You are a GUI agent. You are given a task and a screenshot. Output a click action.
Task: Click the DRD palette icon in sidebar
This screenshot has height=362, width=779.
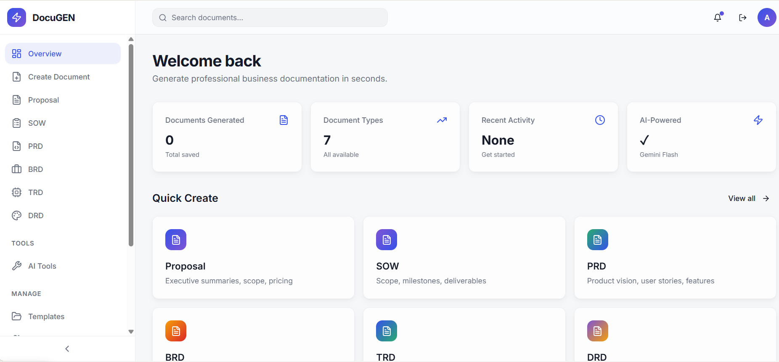pos(16,215)
